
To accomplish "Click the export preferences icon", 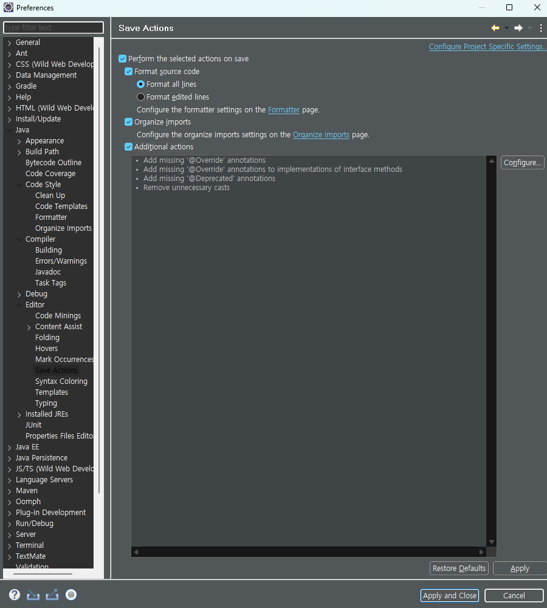I will 52,595.
